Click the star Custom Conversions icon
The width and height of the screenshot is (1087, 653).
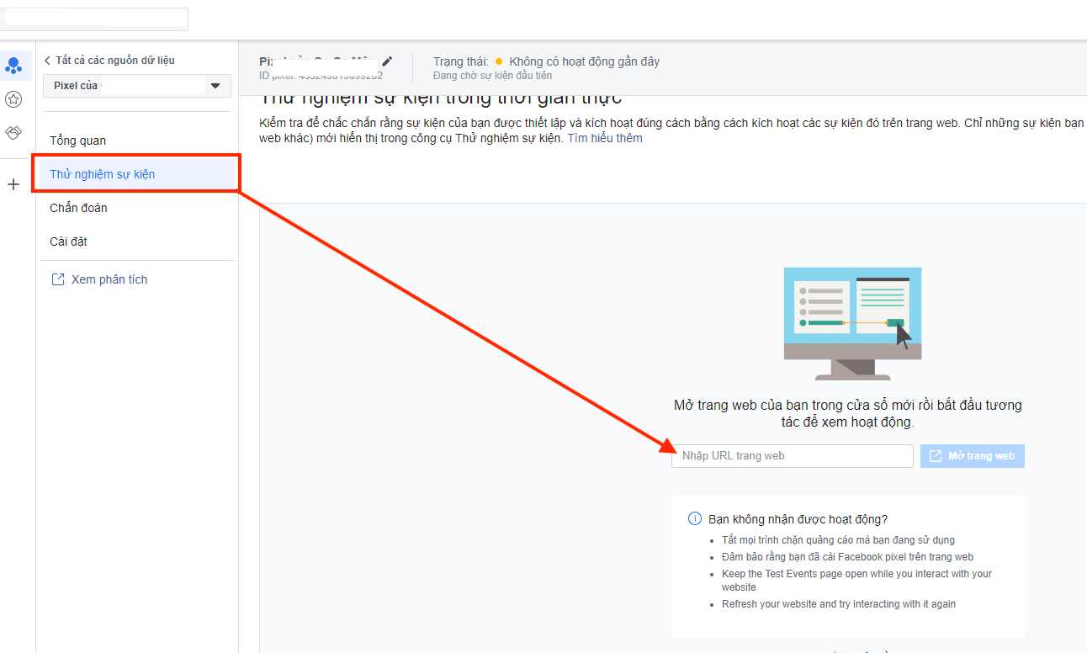click(13, 99)
